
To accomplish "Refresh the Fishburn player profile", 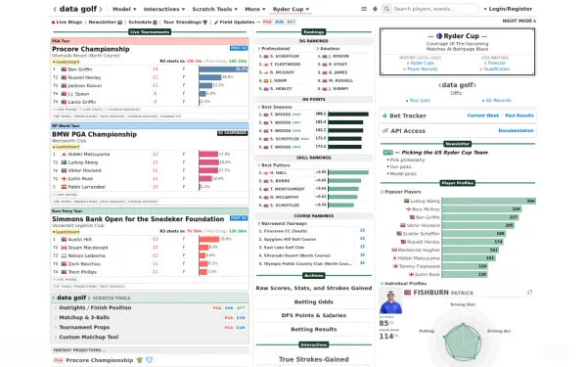I will pos(529,292).
